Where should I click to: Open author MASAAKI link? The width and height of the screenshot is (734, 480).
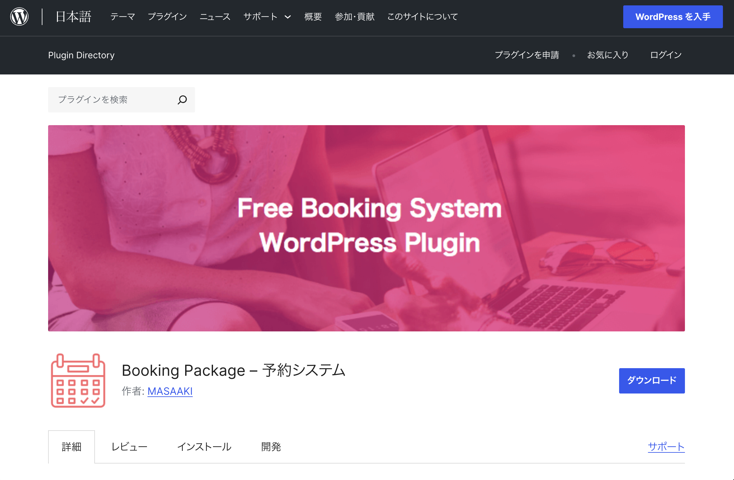coord(170,391)
